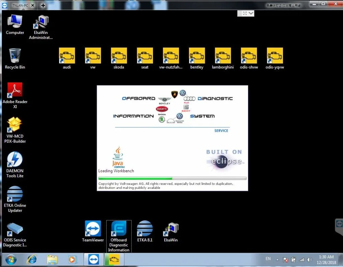Click grid icon in TeamViewer toolbar
The height and width of the screenshot is (267, 343).
pos(240,13)
